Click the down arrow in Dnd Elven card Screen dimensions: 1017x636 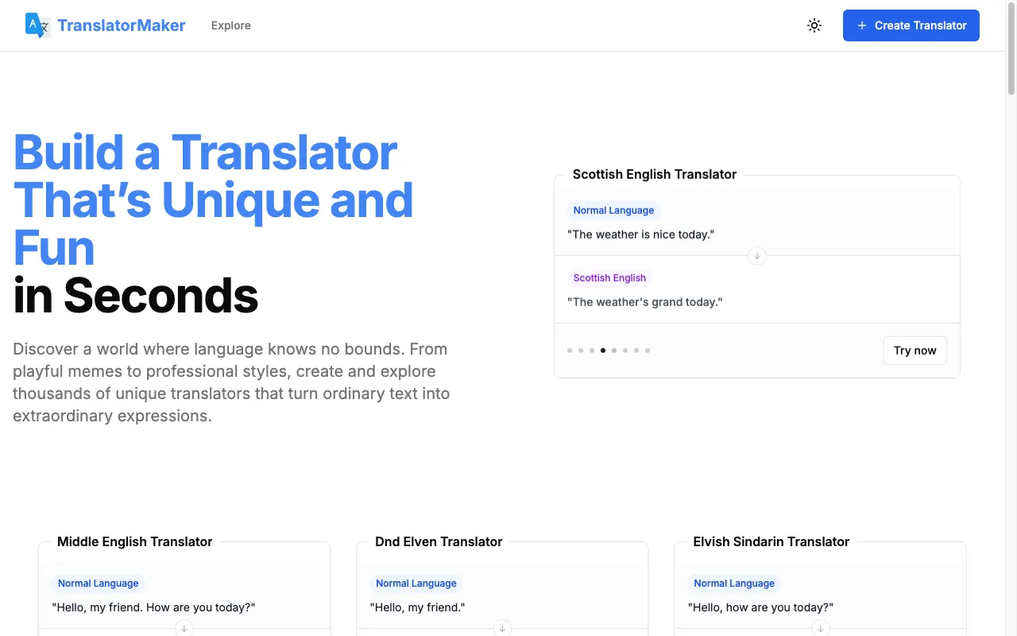(x=502, y=629)
